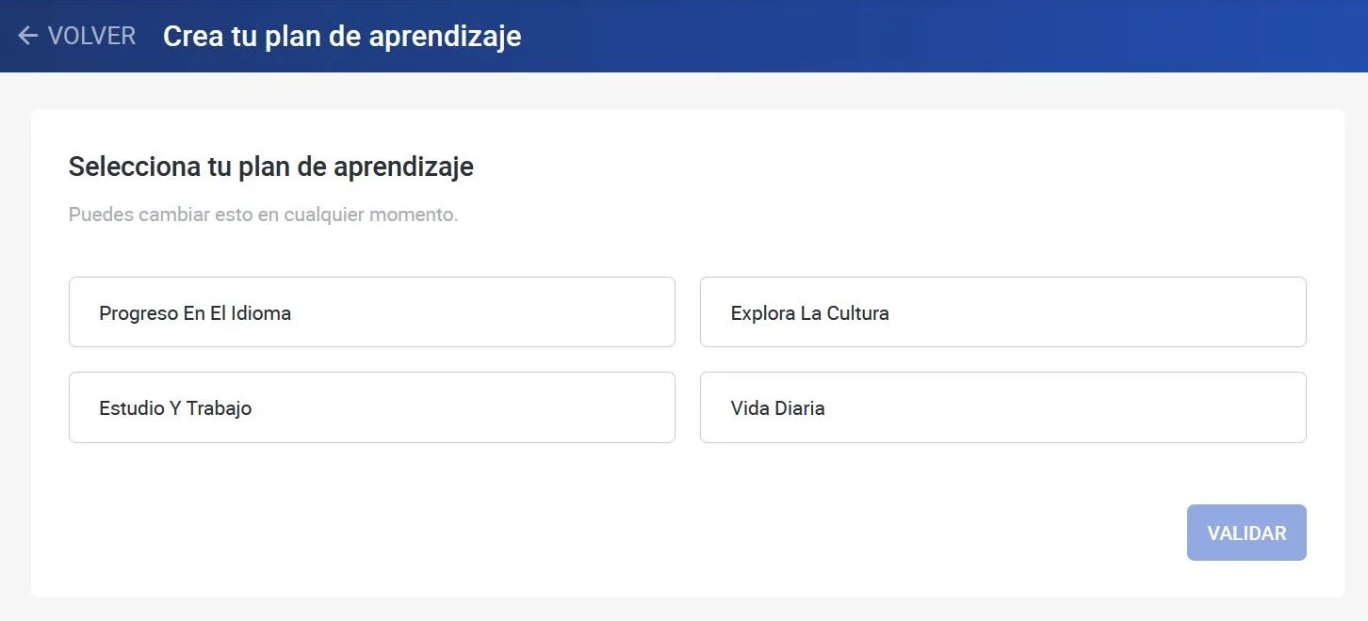This screenshot has width=1368, height=621.
Task: Click the left-pointing arrow beside VOLVER
Action: point(27,36)
